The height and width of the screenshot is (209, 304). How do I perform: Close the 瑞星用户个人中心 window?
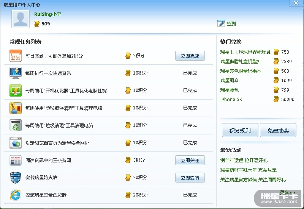[x=296, y=3]
